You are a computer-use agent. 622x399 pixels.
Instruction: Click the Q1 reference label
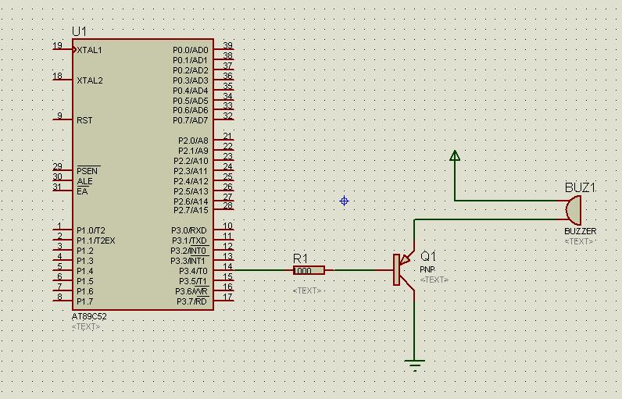(x=429, y=256)
